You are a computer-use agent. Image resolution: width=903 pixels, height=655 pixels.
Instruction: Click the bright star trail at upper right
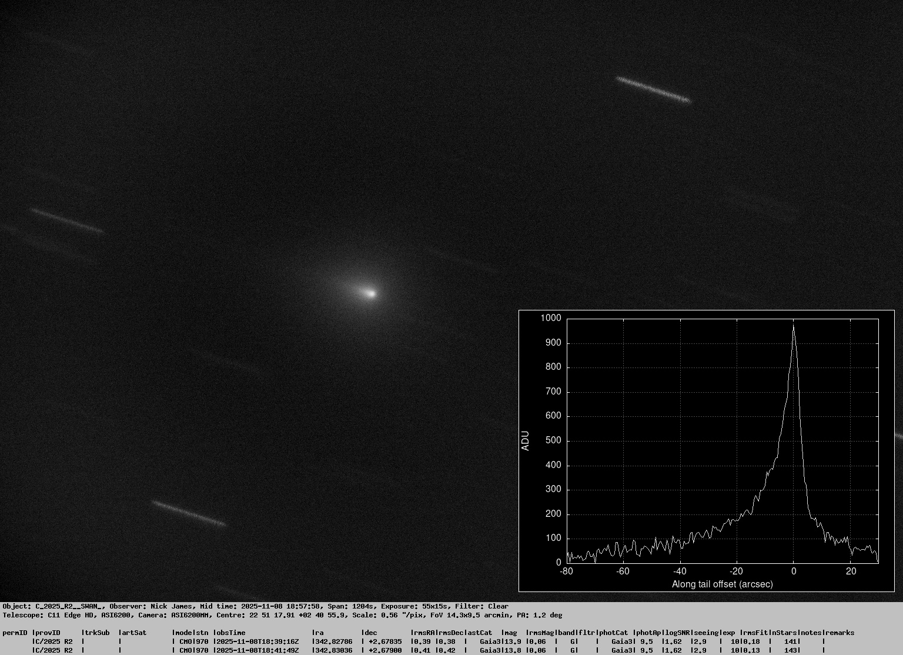(653, 89)
